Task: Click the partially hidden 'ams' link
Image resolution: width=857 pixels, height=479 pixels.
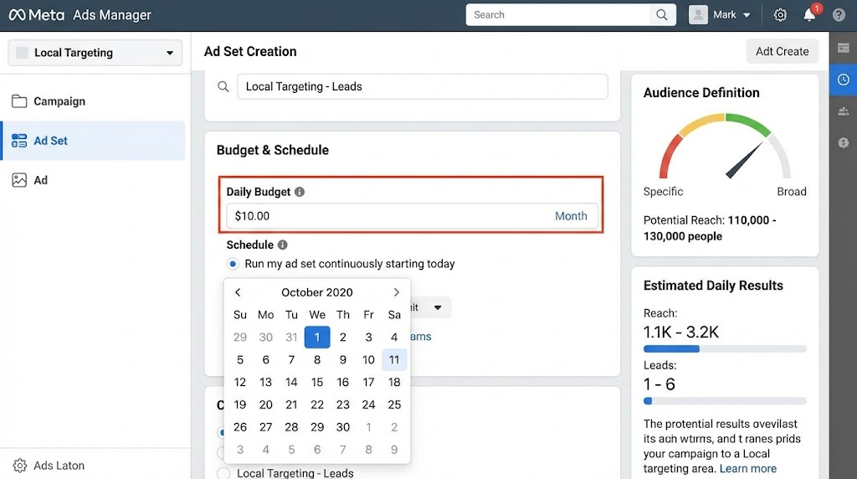Action: (421, 337)
